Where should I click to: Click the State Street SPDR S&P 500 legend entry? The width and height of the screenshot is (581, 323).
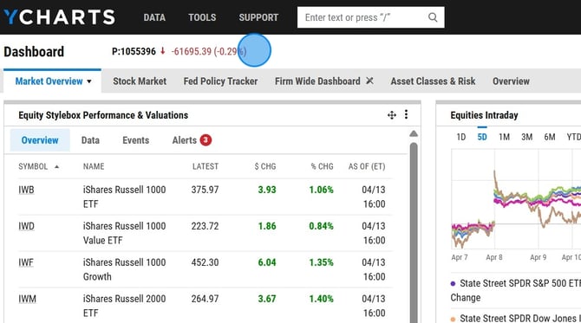(x=516, y=290)
